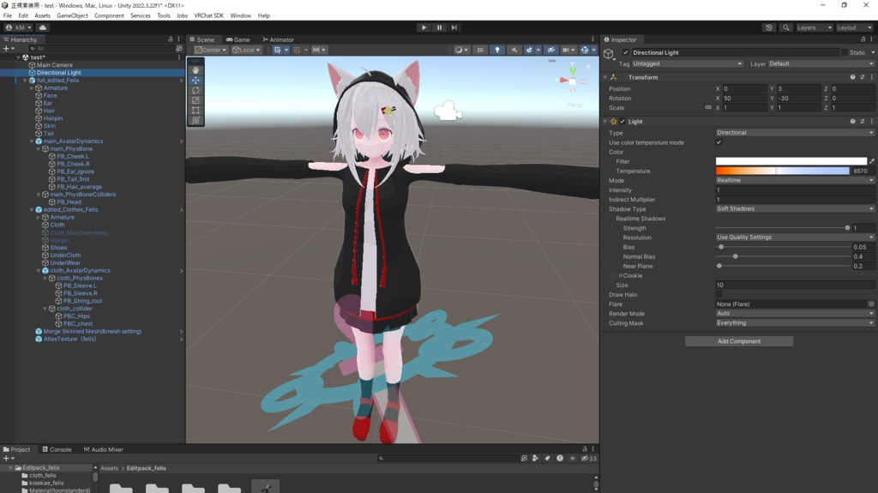The width and height of the screenshot is (878, 493).
Task: Click the camera gizmo in scene
Action: click(448, 111)
